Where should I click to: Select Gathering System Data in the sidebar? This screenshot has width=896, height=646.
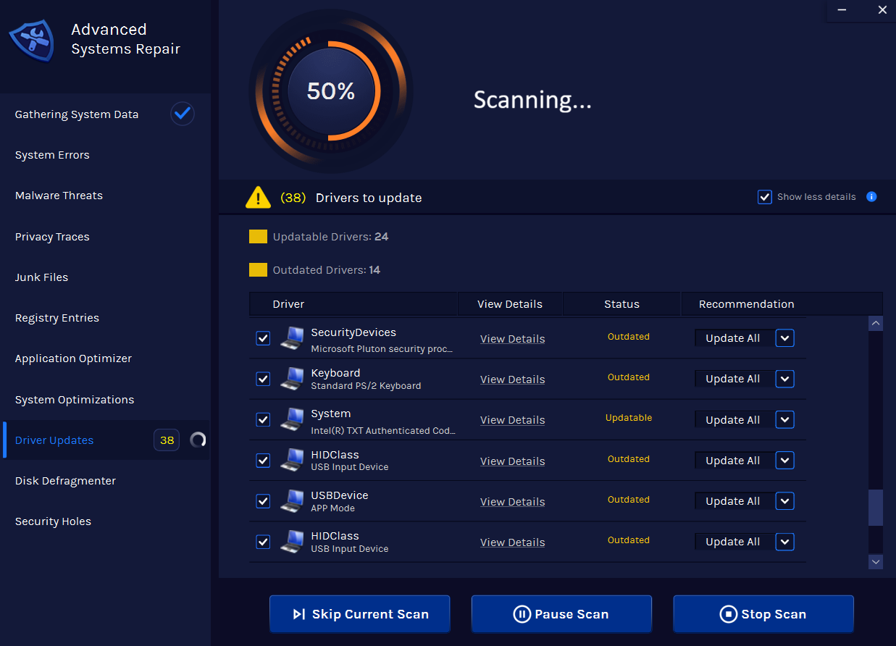pos(77,114)
